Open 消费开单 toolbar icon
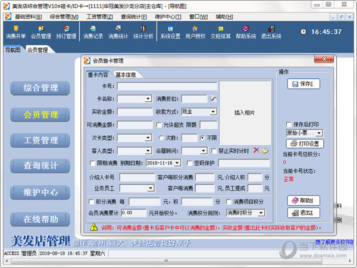Viewport: 357px width, 268px height. coord(15,32)
